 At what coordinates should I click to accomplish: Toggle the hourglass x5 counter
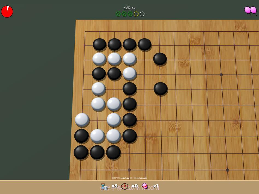(x=114, y=186)
